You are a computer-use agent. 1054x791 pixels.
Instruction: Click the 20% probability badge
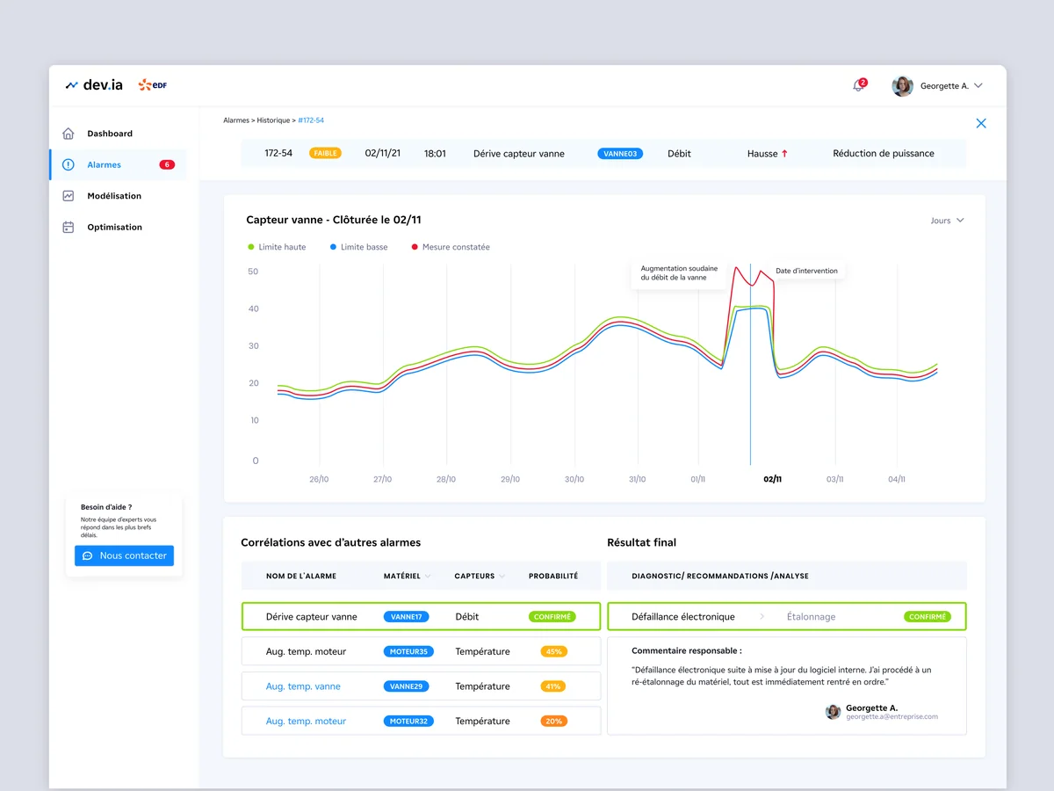(x=553, y=721)
